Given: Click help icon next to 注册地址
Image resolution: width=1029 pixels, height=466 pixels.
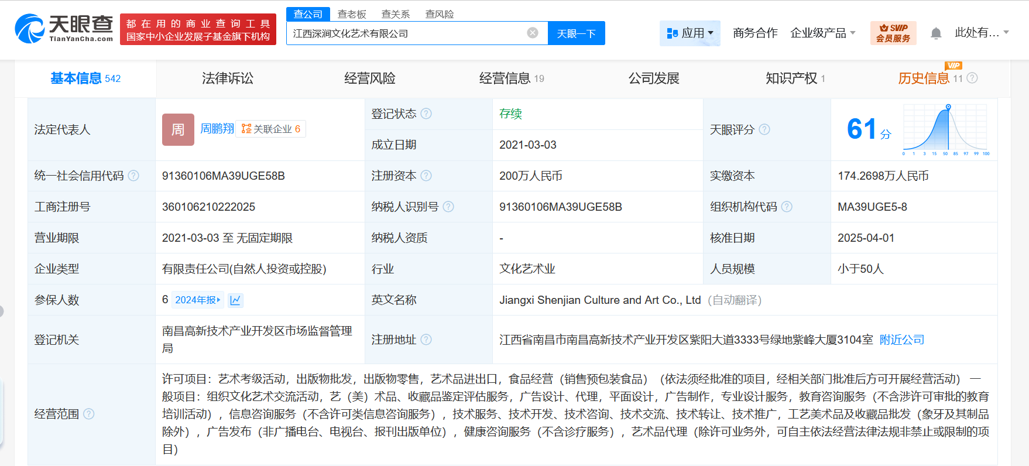Looking at the screenshot, I should pyautogui.click(x=426, y=340).
